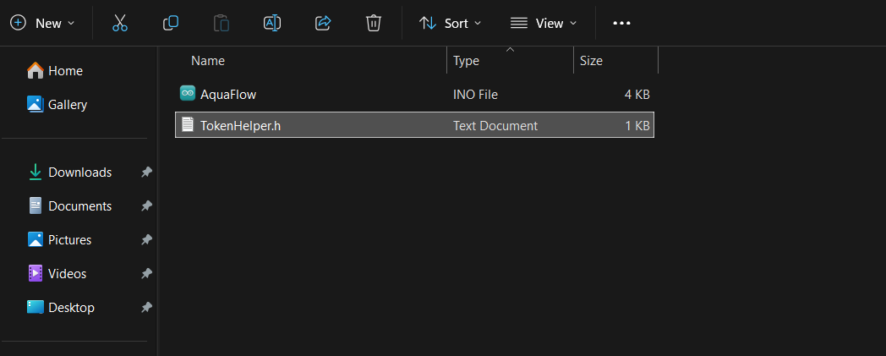Expand the Sort options dropdown
Screen dimensions: 886x356
(x=451, y=24)
